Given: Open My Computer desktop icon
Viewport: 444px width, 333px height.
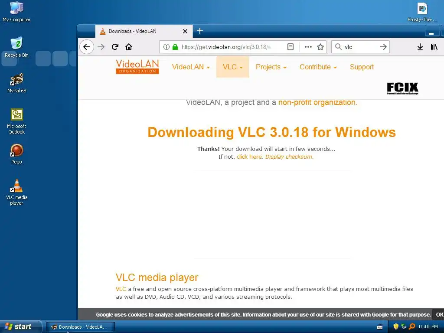Looking at the screenshot, I should click(x=16, y=12).
